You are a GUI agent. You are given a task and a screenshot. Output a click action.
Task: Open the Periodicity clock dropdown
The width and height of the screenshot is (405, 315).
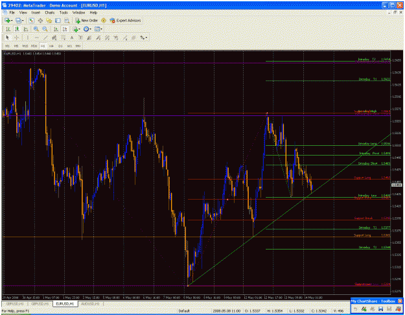click(x=87, y=29)
